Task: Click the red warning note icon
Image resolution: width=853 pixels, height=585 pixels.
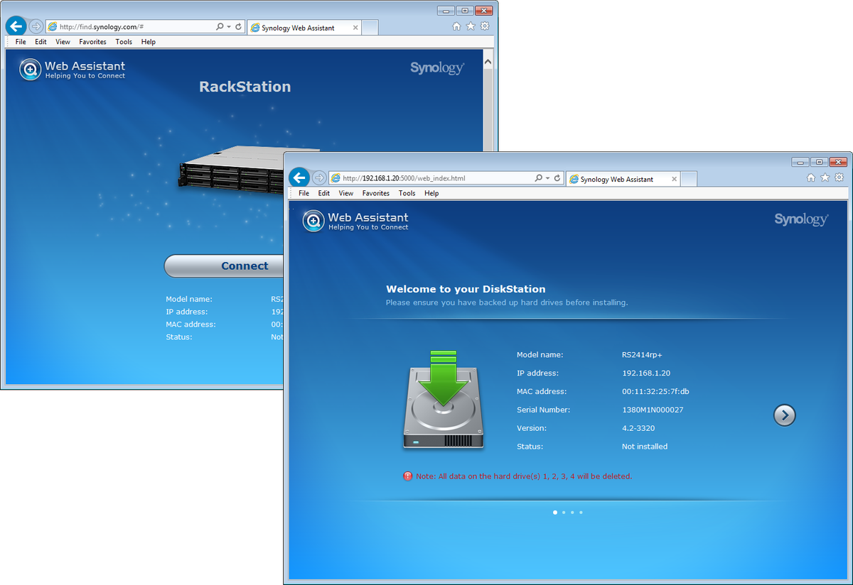Action: click(x=407, y=476)
